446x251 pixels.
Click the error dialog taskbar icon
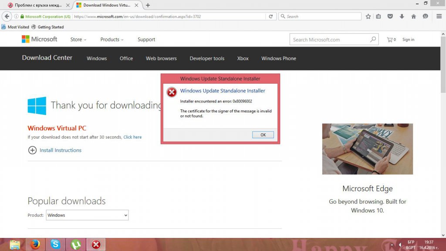[x=96, y=244]
